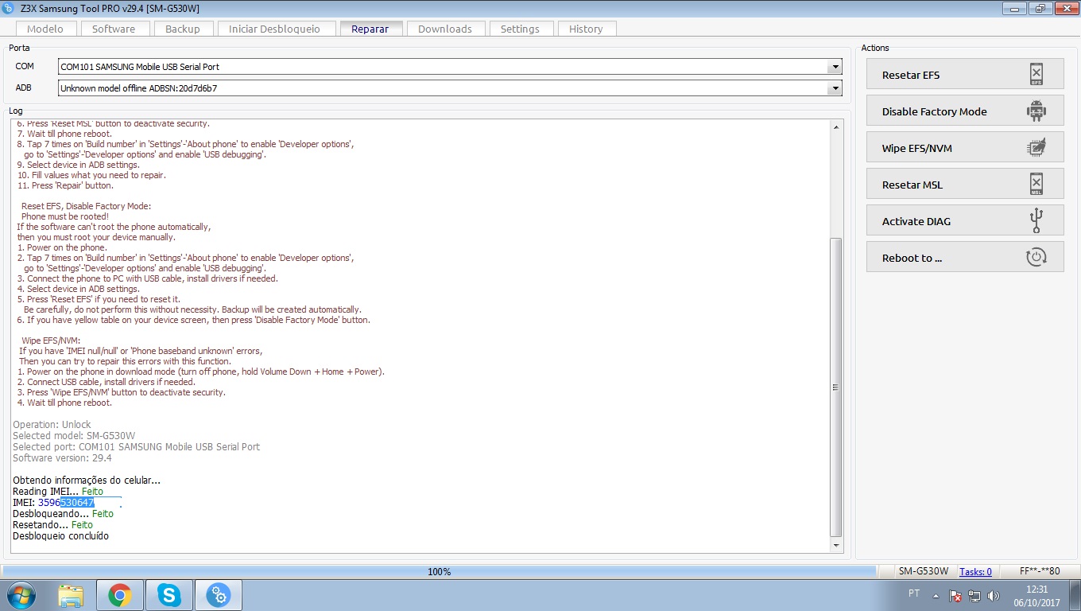Click the SM-G530W status bar entry
The height and width of the screenshot is (611, 1081).
tap(923, 571)
